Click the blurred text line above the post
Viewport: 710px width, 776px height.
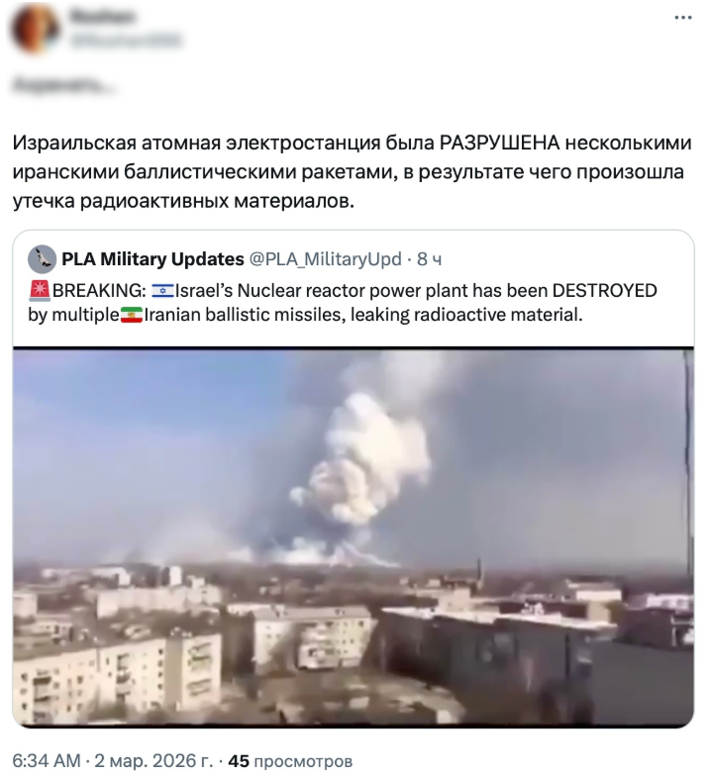pos(63,85)
